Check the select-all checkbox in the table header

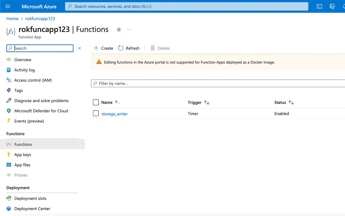coord(96,102)
